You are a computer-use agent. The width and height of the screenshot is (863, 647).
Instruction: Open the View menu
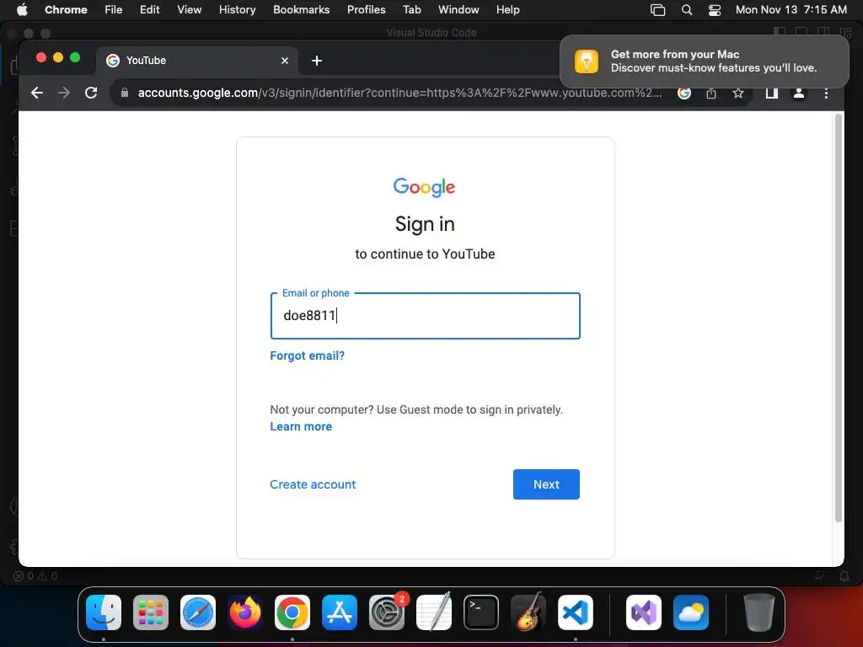[x=190, y=9]
